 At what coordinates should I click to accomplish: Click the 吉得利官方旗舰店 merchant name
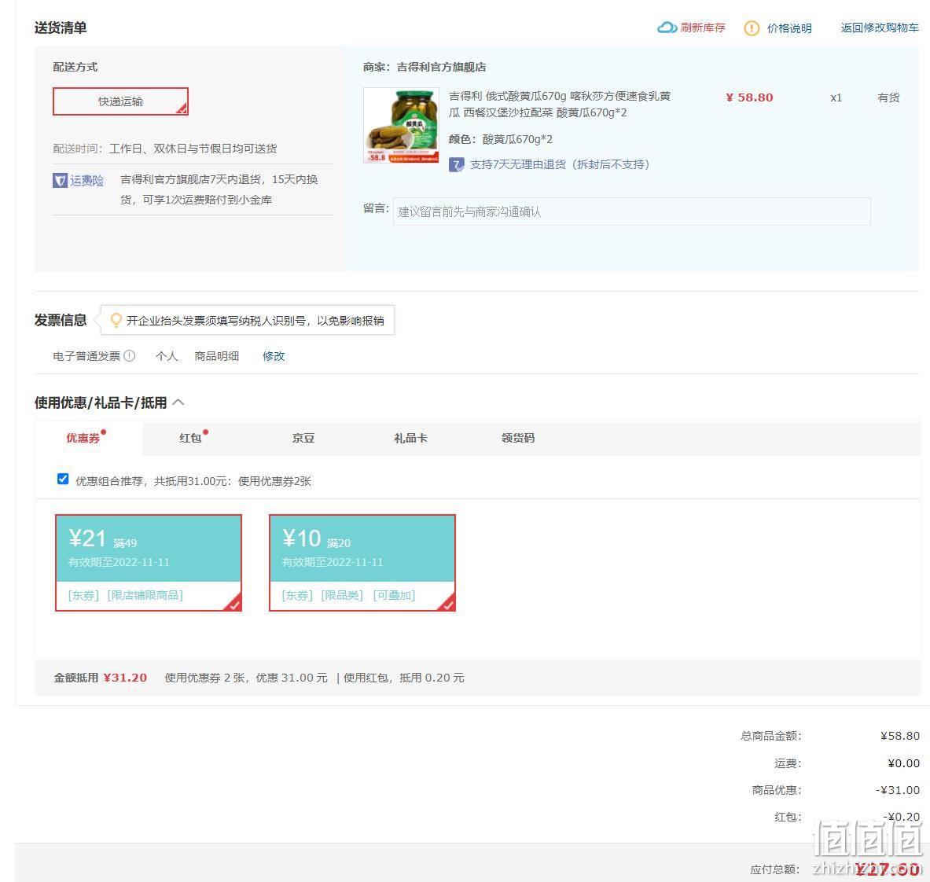click(x=441, y=67)
